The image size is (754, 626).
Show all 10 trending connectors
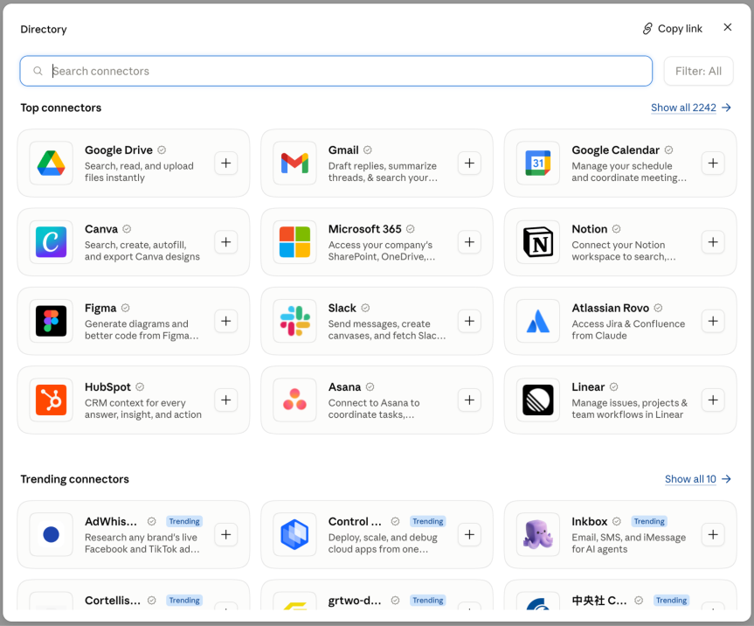coord(698,479)
